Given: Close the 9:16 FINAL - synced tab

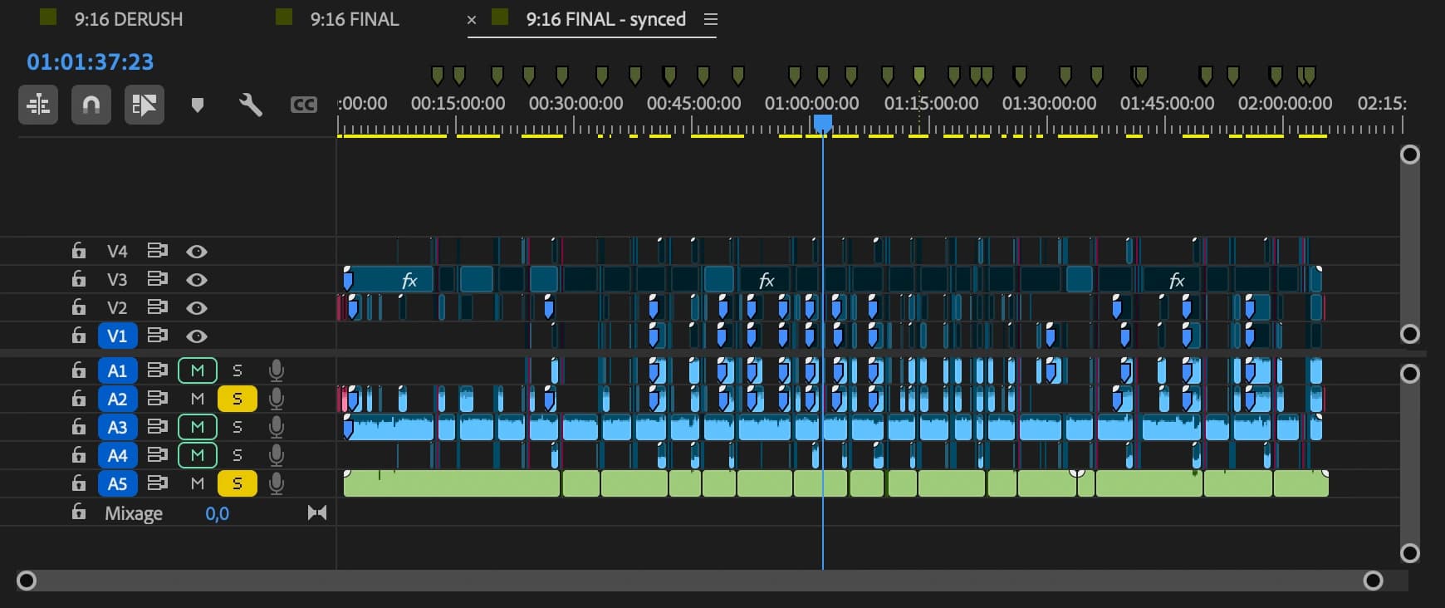Looking at the screenshot, I should tap(472, 19).
